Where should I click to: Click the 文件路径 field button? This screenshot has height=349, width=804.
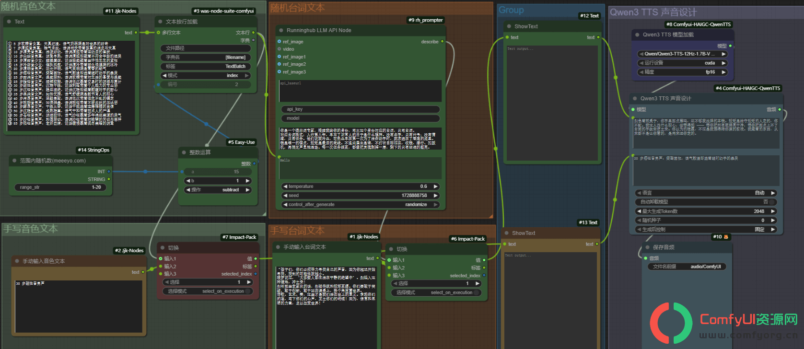[206, 48]
